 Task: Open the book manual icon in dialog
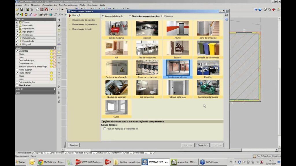pos(227,15)
